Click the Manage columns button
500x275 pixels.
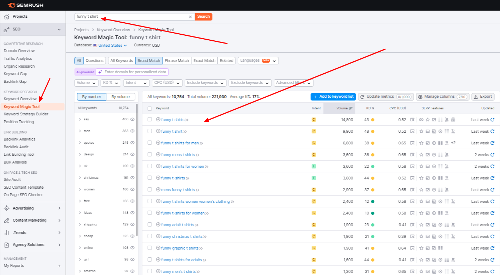pos(442,97)
